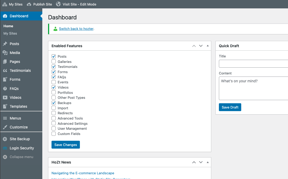This screenshot has height=179, width=288.
Task: Enable the Galleries feature checkbox
Action: point(54,62)
